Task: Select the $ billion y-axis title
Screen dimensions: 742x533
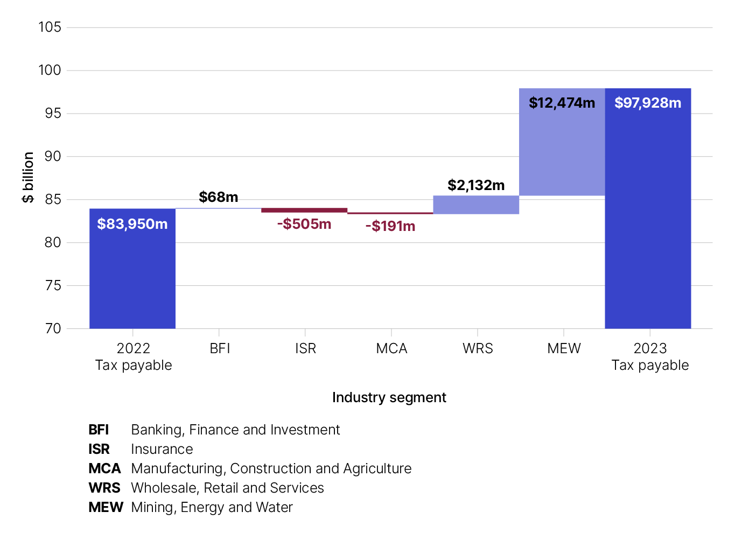Action: pos(28,177)
